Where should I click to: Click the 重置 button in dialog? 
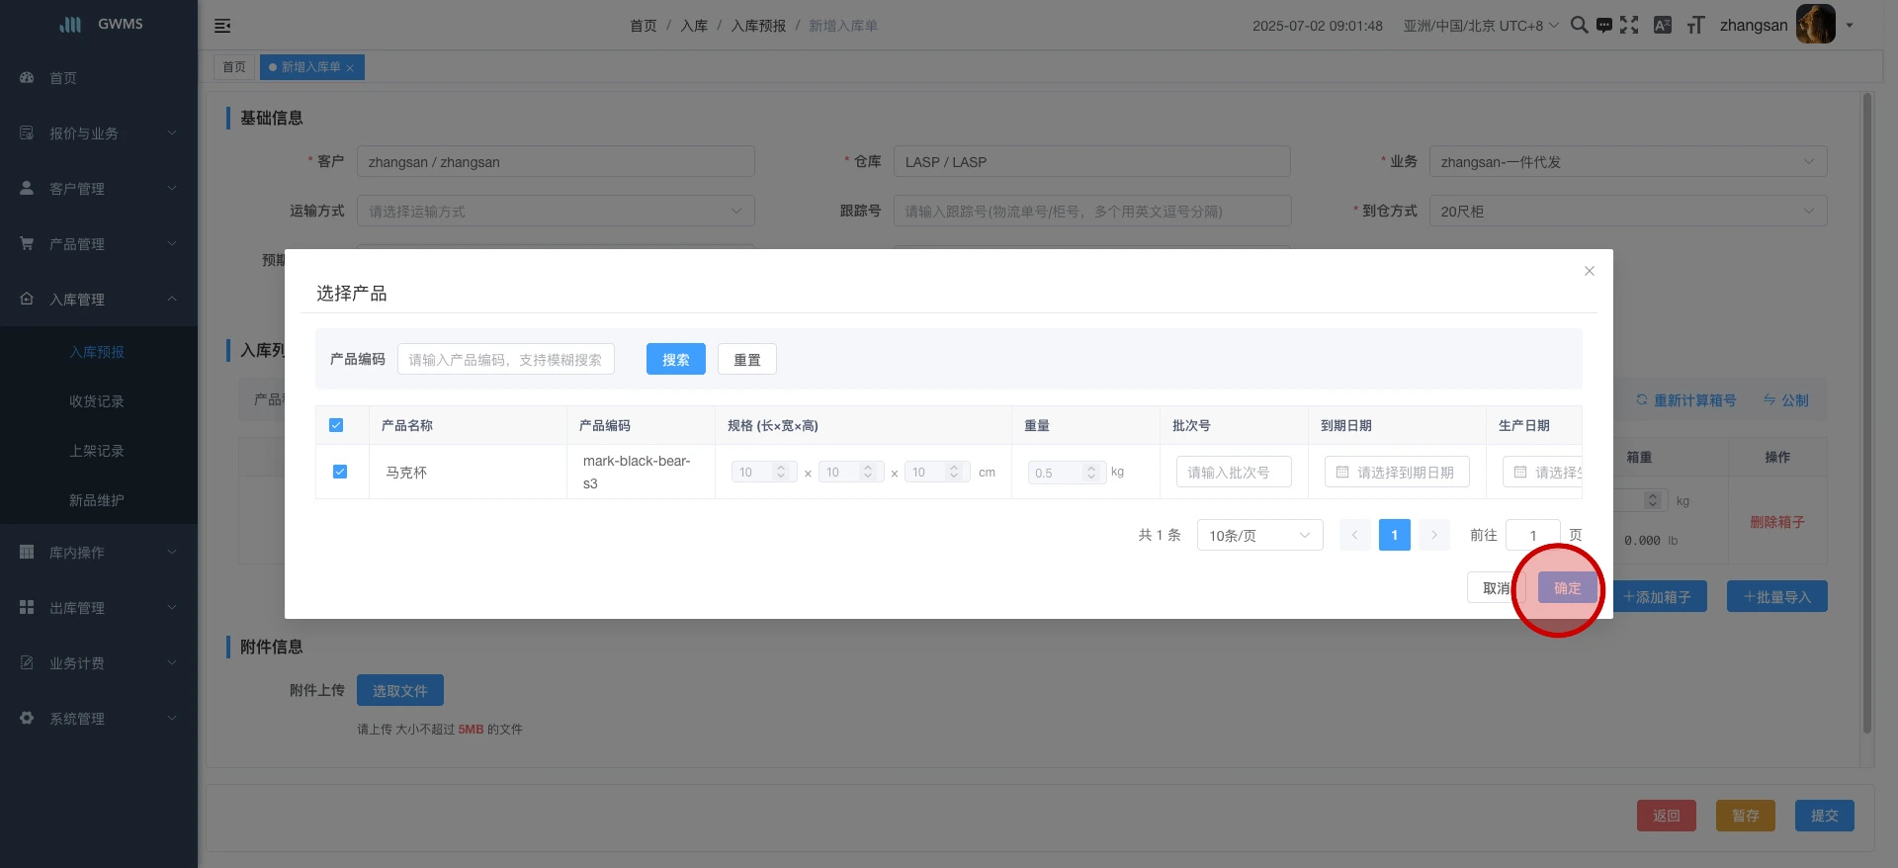(x=746, y=359)
